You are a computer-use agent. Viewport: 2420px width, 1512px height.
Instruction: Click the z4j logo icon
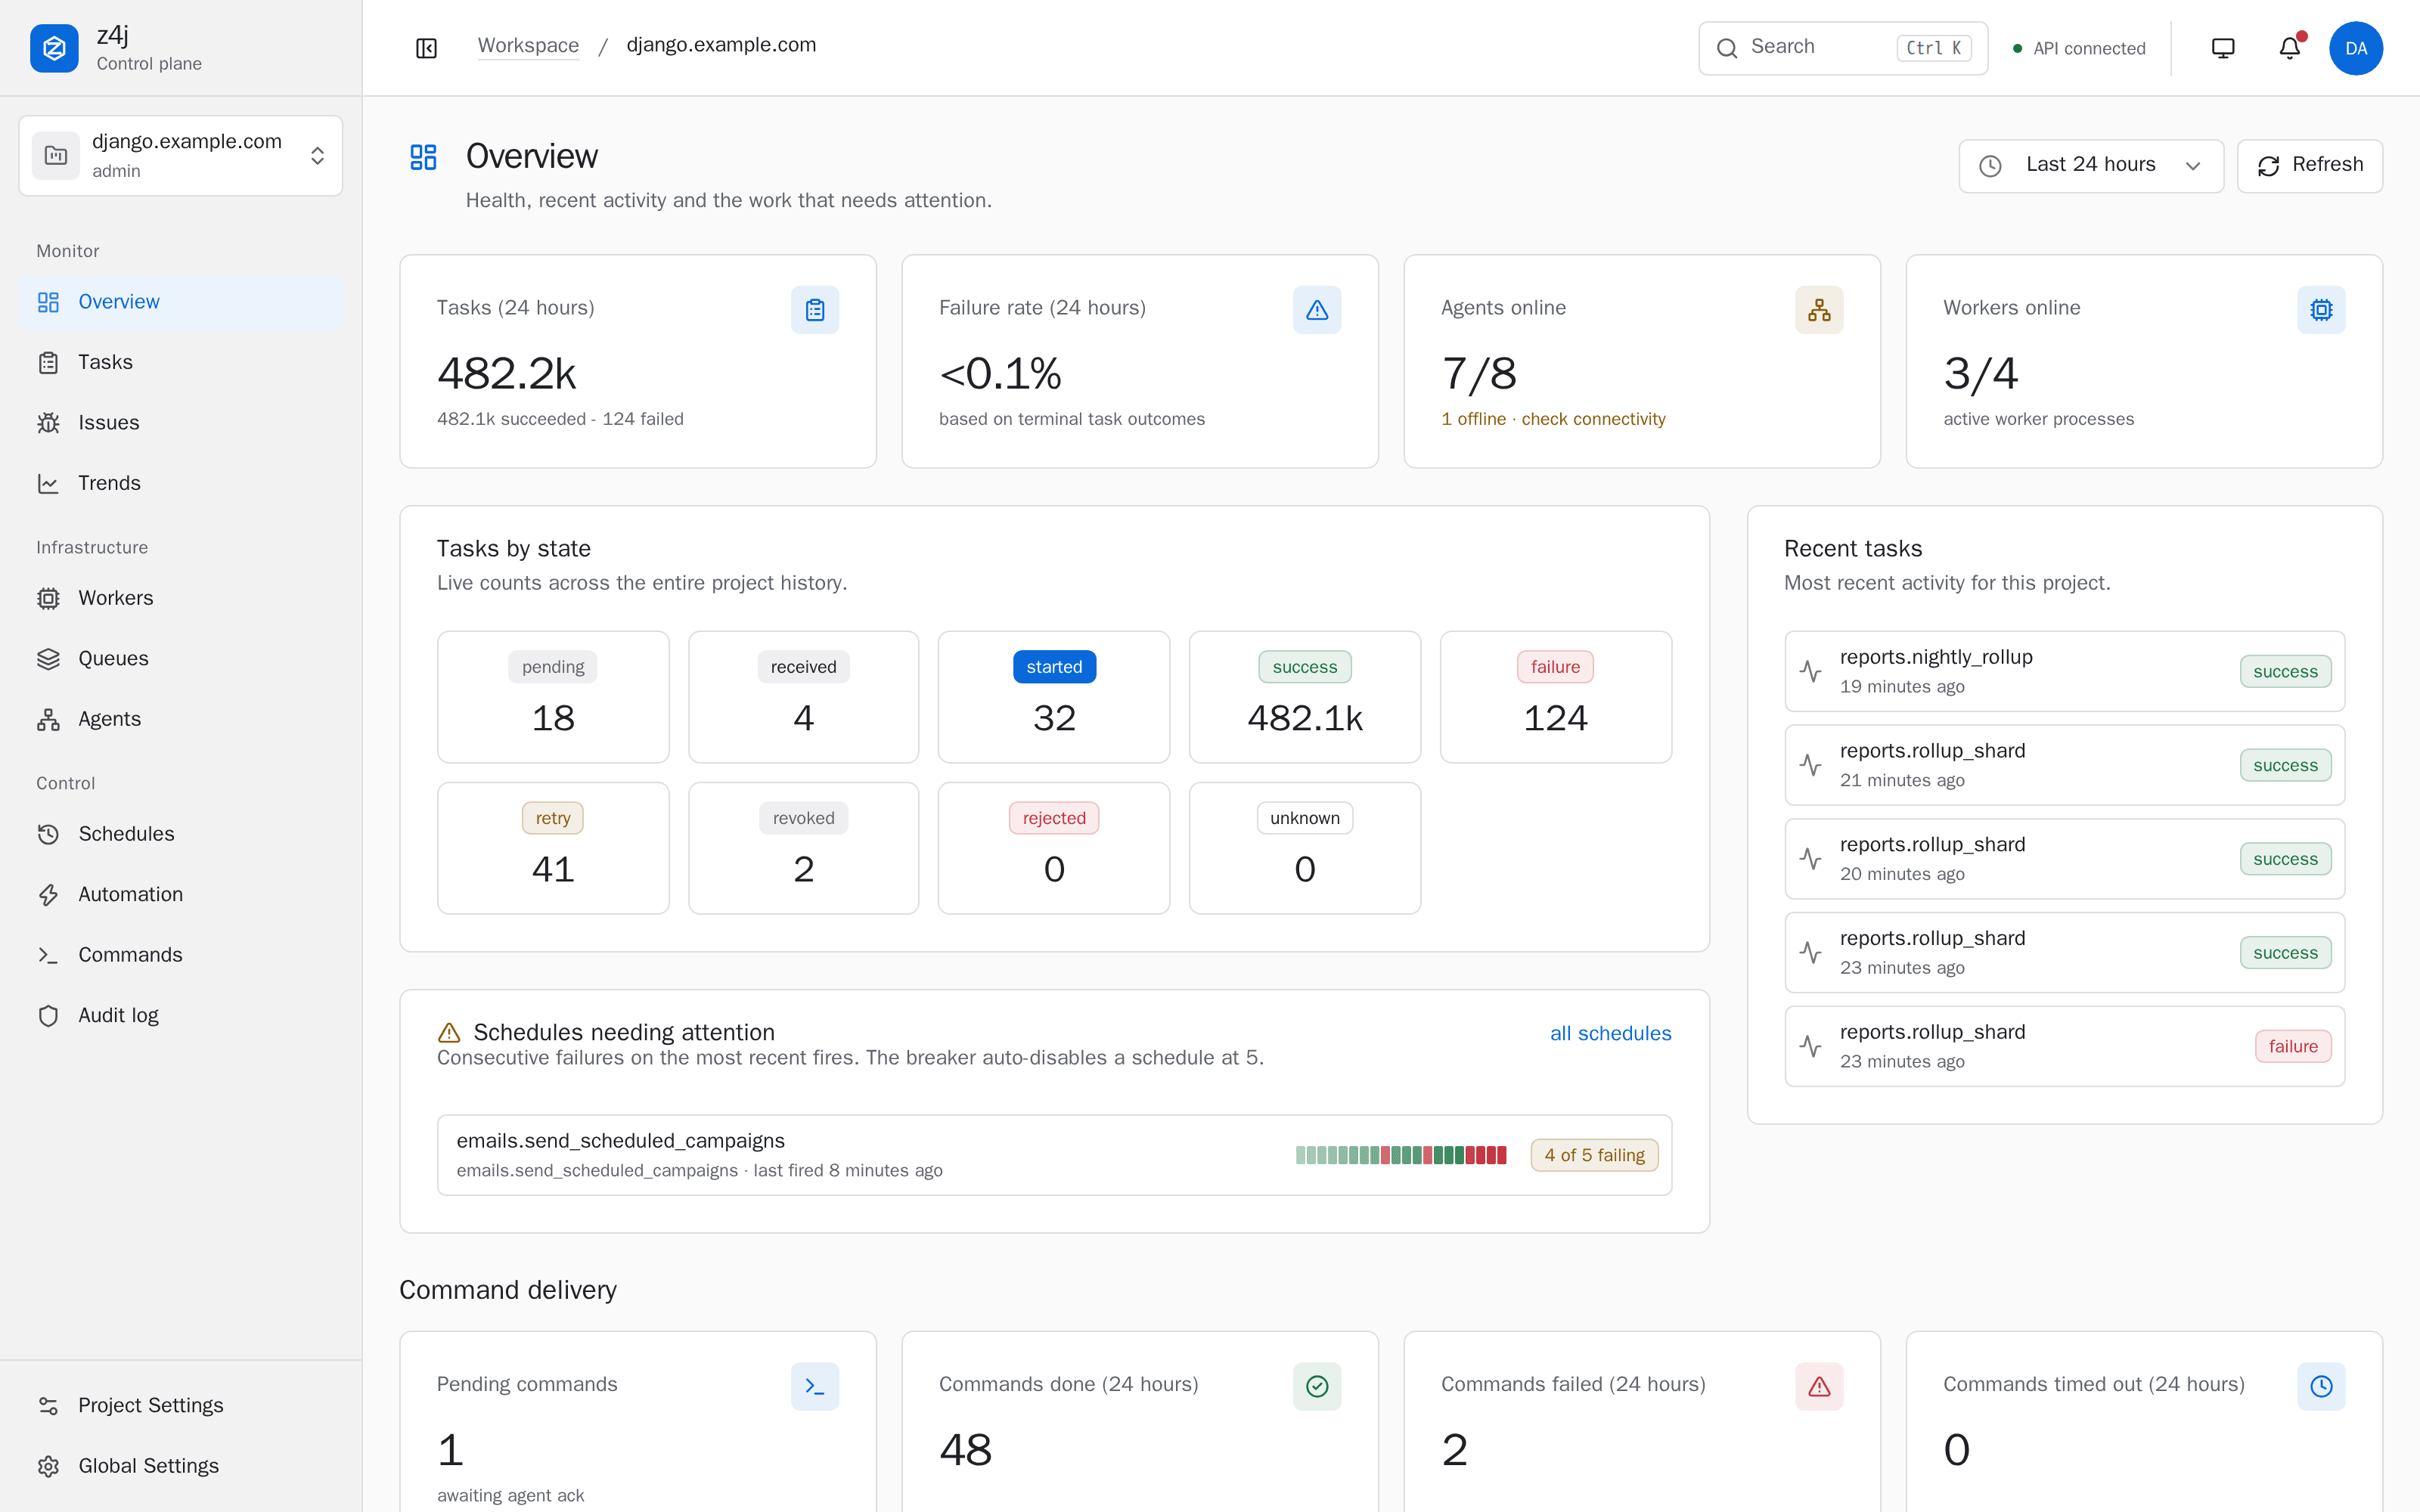coord(54,48)
